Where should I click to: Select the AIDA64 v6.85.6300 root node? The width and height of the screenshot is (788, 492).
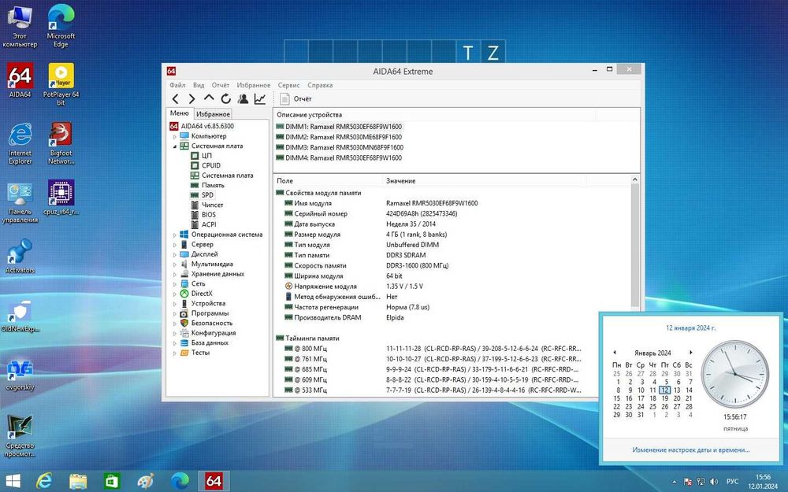(207, 126)
